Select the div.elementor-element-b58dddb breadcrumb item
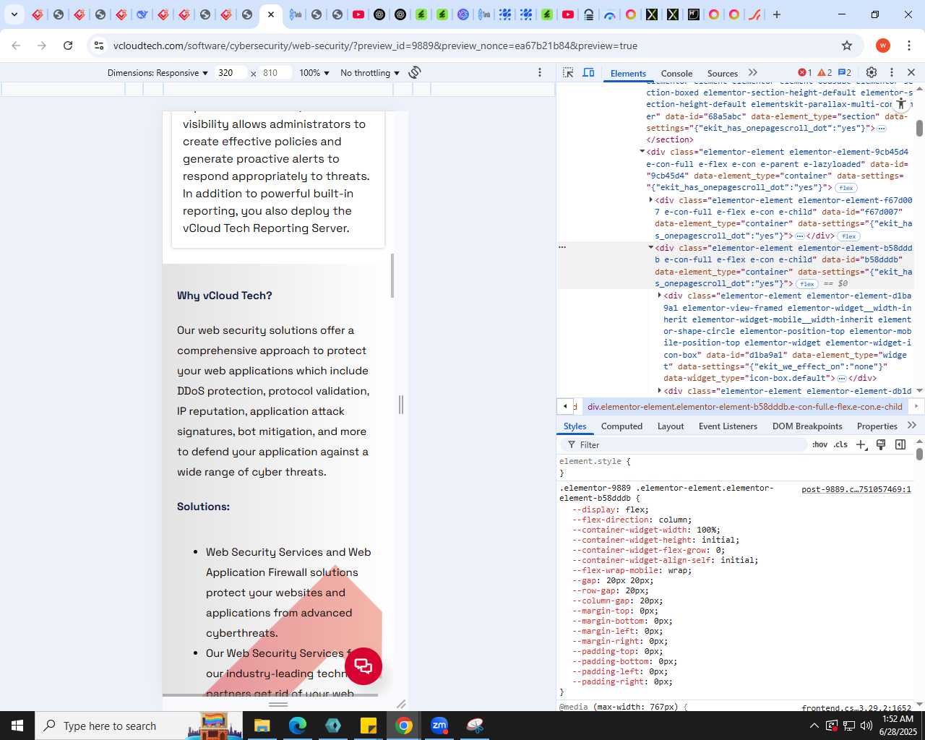 pos(744,407)
